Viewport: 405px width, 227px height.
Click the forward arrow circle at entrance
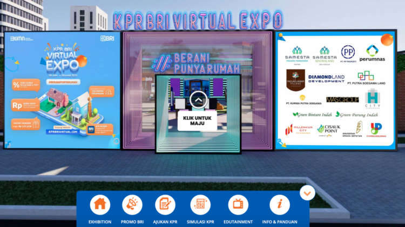[x=198, y=100]
